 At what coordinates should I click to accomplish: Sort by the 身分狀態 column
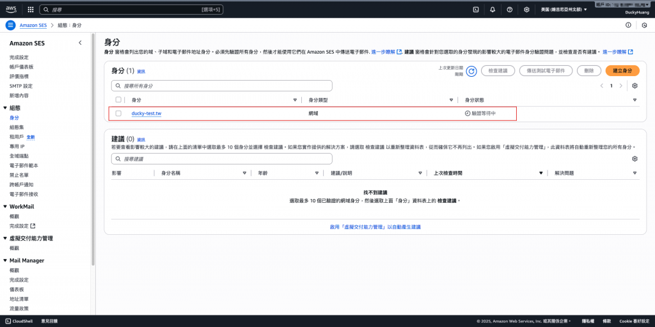(x=635, y=100)
